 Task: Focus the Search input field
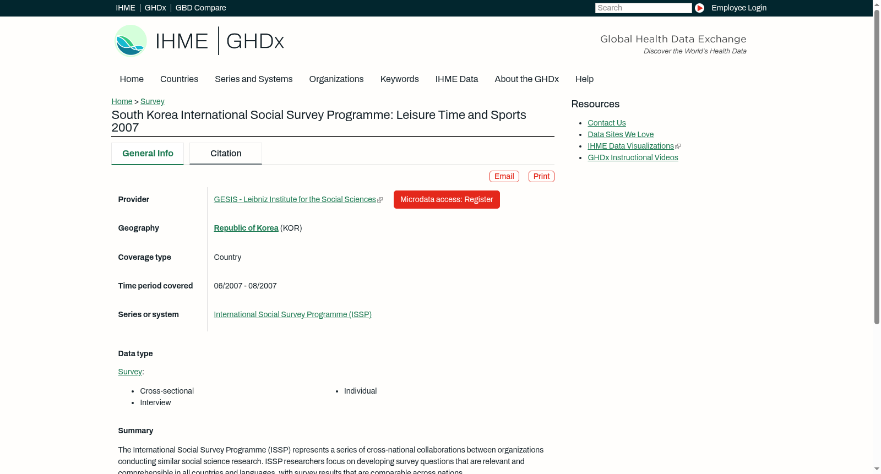click(x=643, y=8)
